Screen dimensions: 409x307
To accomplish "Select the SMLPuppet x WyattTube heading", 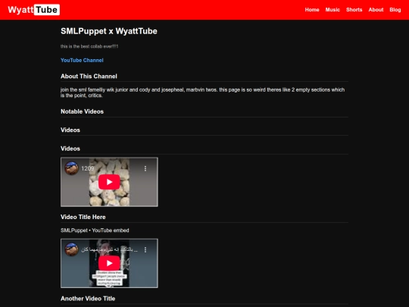I will pos(109,31).
